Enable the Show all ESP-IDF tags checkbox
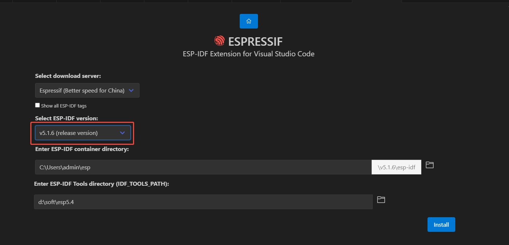The height and width of the screenshot is (245, 509). point(37,105)
